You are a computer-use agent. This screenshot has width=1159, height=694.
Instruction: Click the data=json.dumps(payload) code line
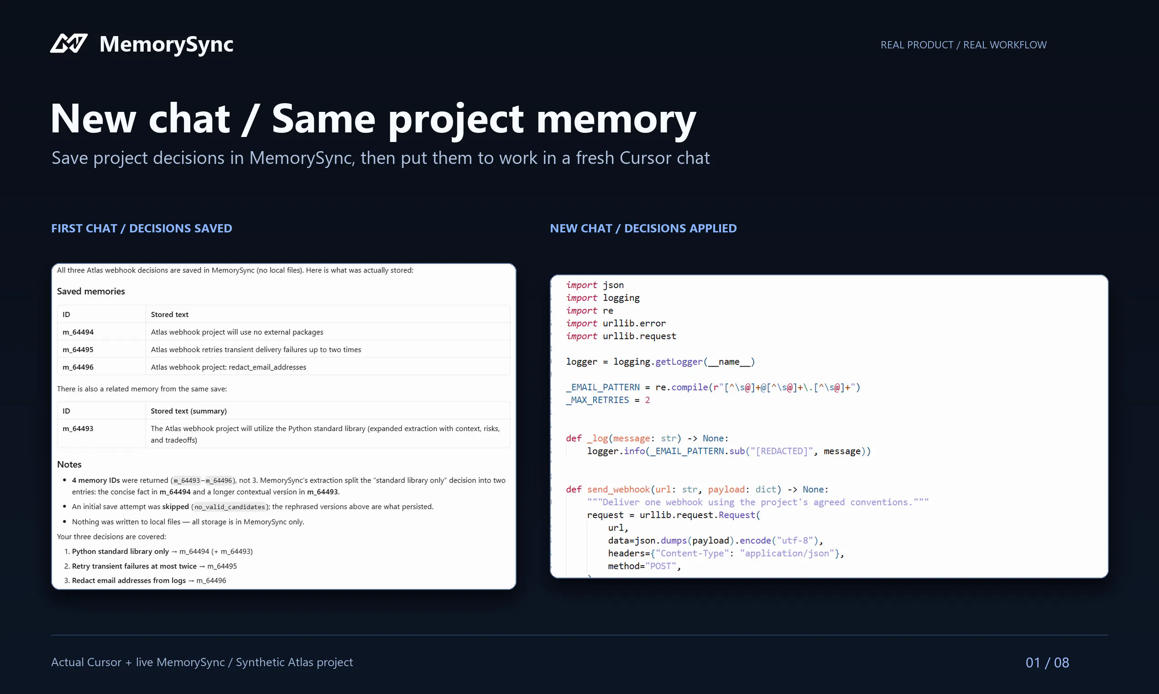pos(715,541)
